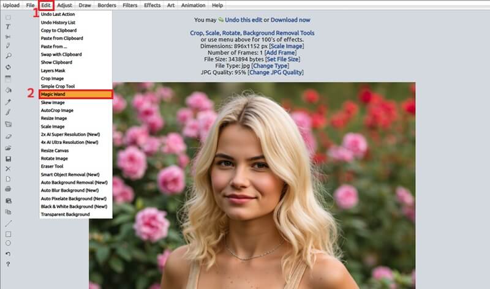
Task: Click the floppy disk save icon
Action: (8, 159)
